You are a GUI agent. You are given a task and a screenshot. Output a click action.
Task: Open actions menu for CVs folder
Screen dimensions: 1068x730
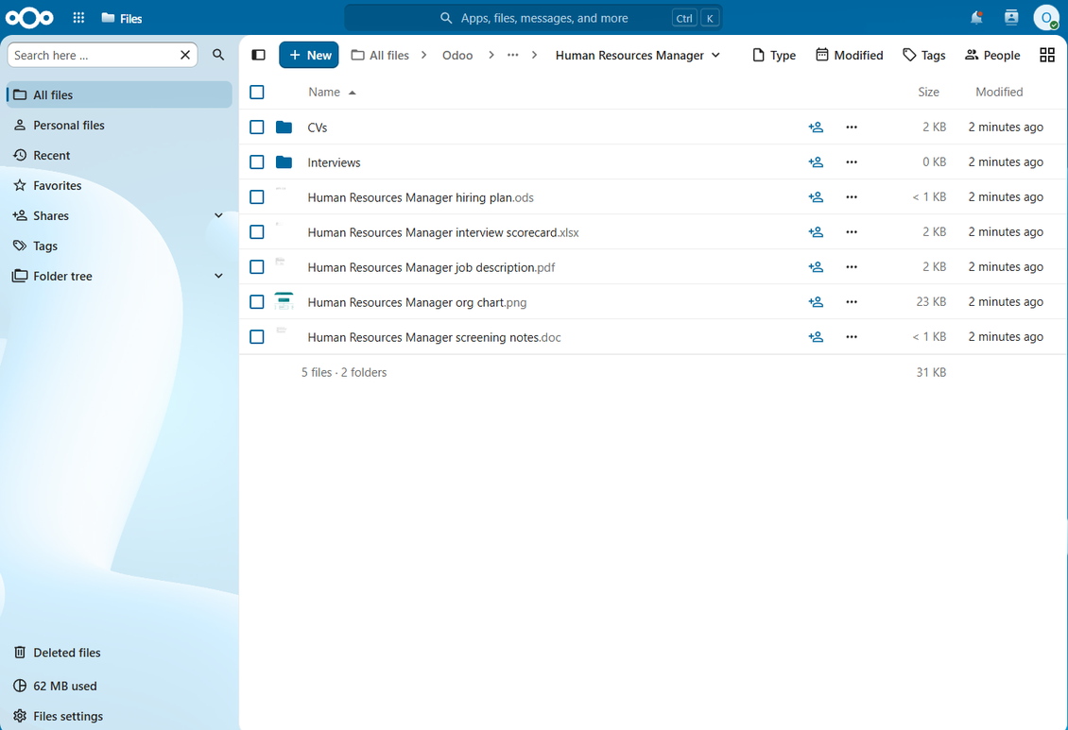[x=852, y=127]
